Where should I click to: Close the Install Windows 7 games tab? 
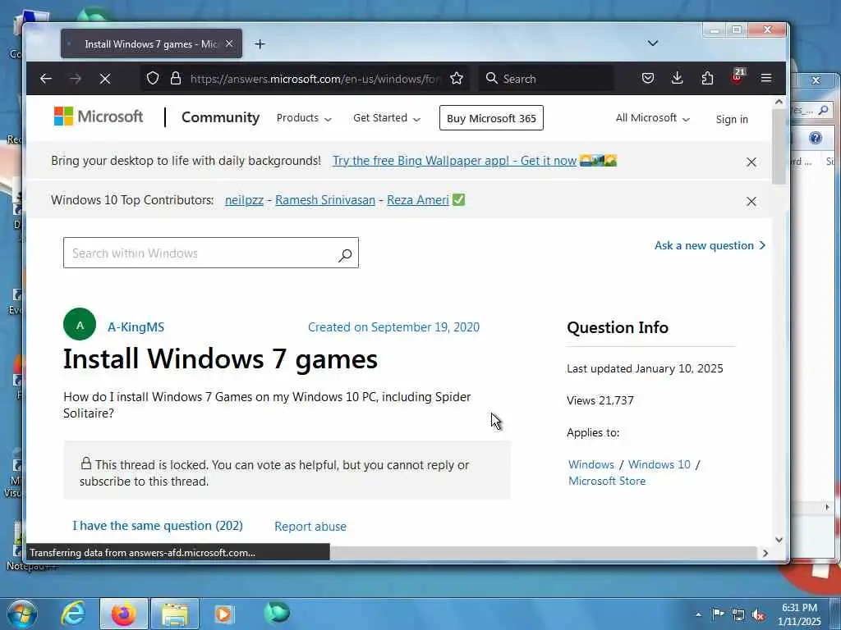click(x=229, y=44)
